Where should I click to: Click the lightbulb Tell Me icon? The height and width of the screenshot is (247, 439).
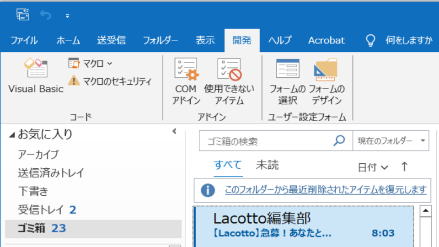(370, 41)
